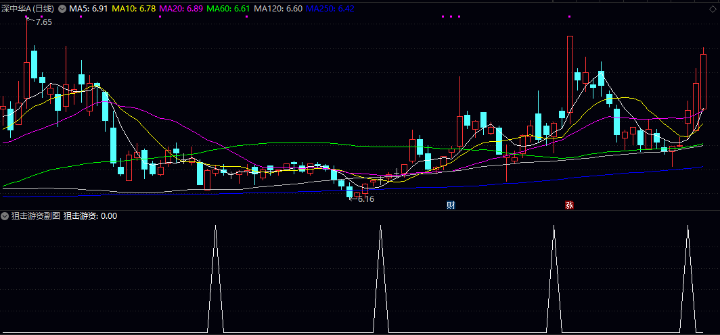Select the MA5: 6.91 indicator label
720x335 pixels.
tap(88, 8)
